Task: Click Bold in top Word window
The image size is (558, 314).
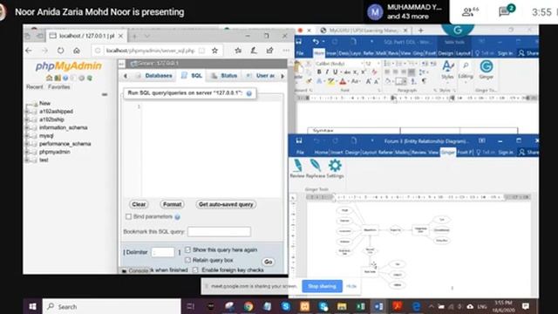Action: 319,72
